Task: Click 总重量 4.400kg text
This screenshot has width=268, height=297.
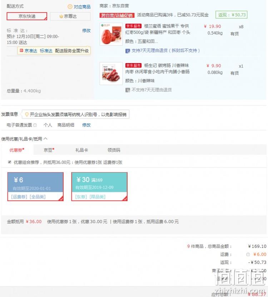Action: (x=24, y=91)
